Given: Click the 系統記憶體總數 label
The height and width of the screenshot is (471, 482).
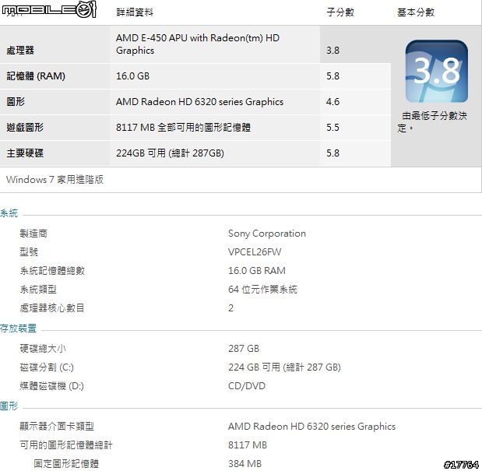Looking at the screenshot, I should 52,271.
